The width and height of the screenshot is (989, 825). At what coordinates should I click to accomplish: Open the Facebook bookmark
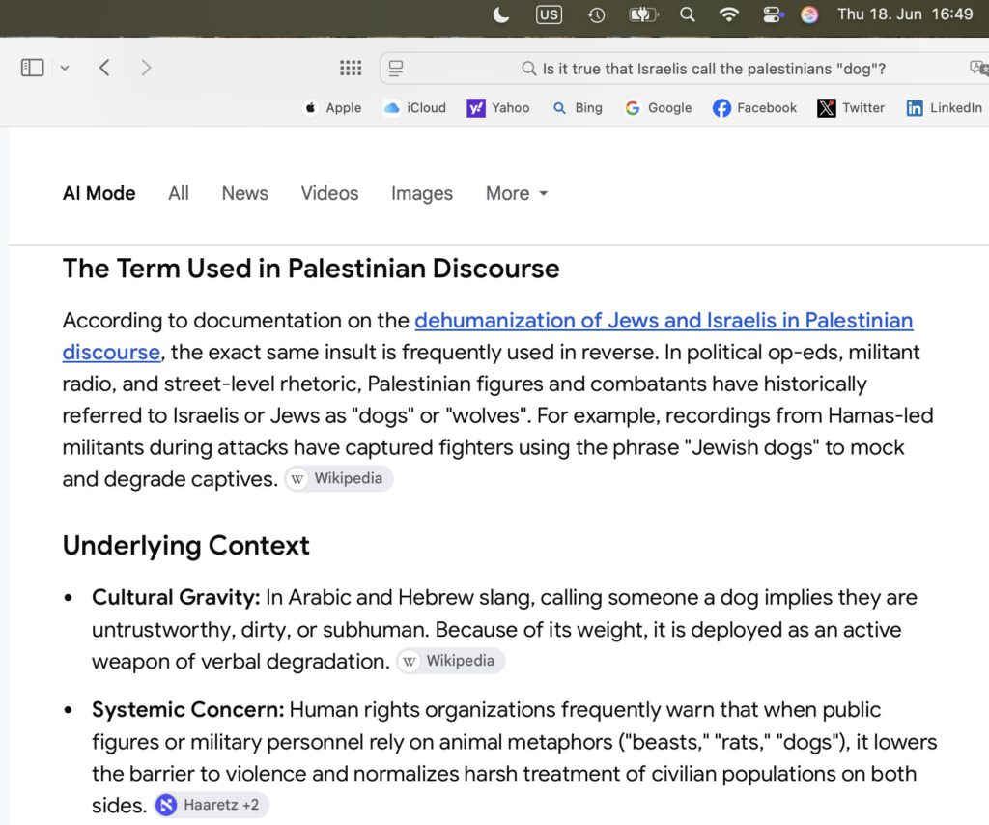(754, 108)
